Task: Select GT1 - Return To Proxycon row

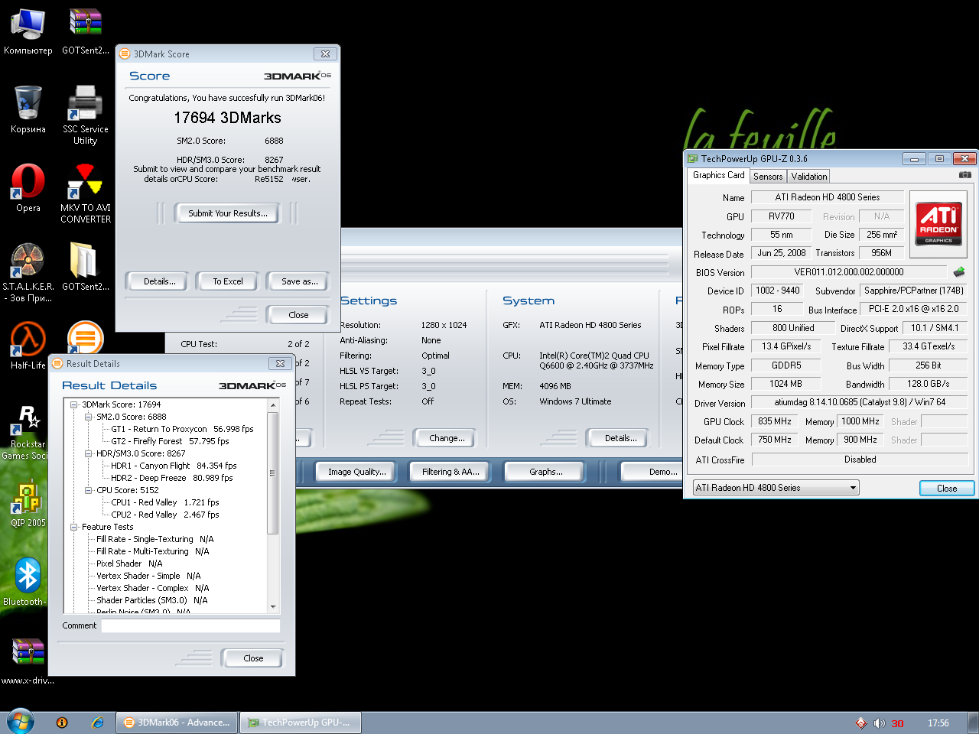Action: (182, 429)
